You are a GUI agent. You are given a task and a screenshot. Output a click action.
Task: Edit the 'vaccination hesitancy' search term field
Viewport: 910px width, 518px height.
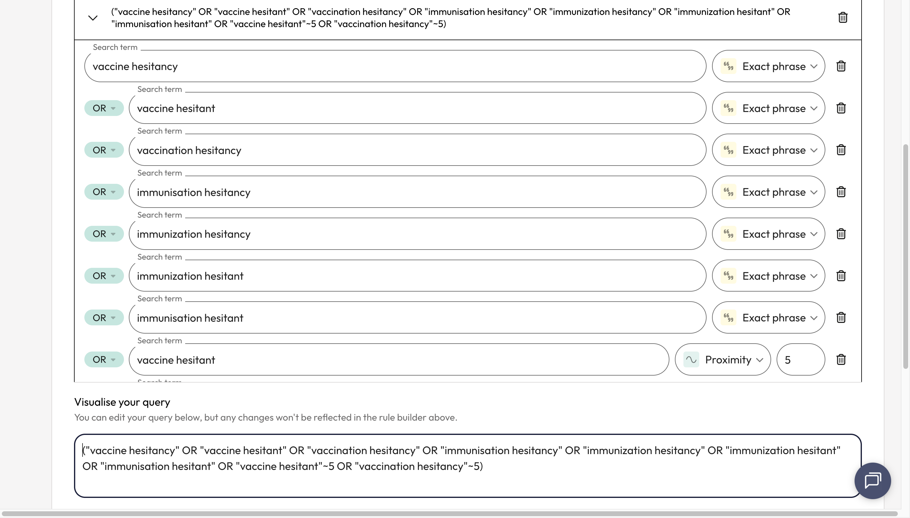click(418, 150)
